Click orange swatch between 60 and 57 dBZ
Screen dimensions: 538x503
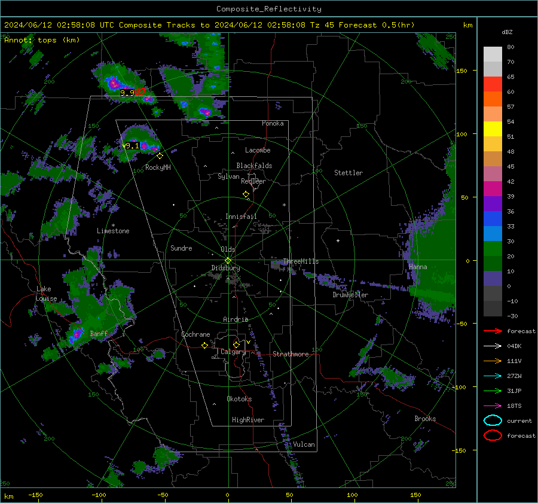click(x=493, y=99)
